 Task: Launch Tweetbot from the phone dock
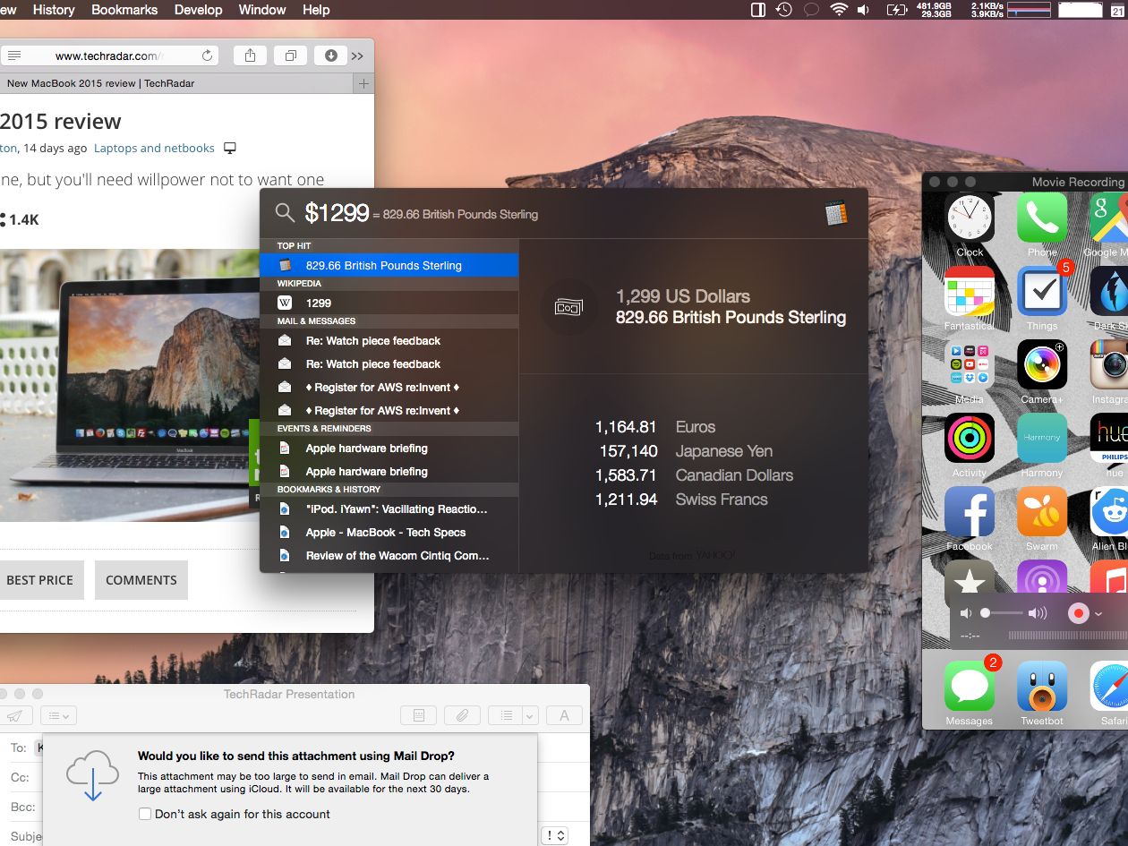click(1042, 687)
